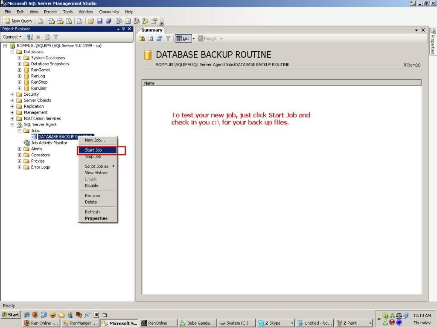
Task: Open the Project menu
Action: pos(50,12)
